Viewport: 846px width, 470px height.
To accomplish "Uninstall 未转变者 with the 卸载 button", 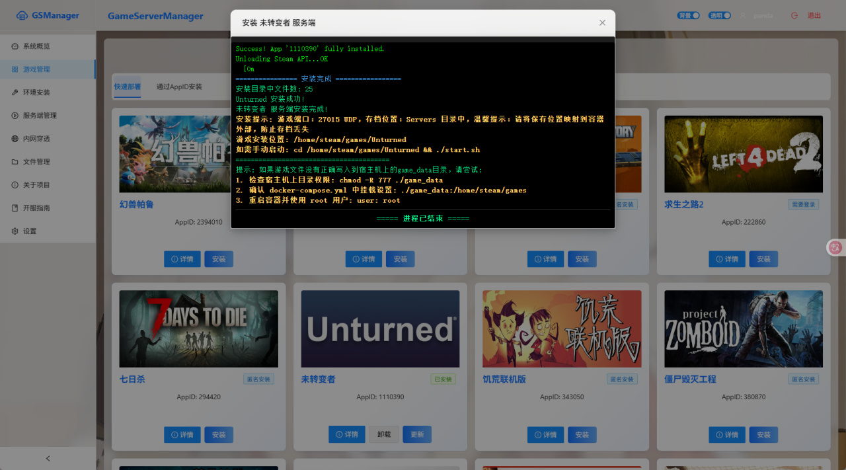I will pyautogui.click(x=384, y=434).
